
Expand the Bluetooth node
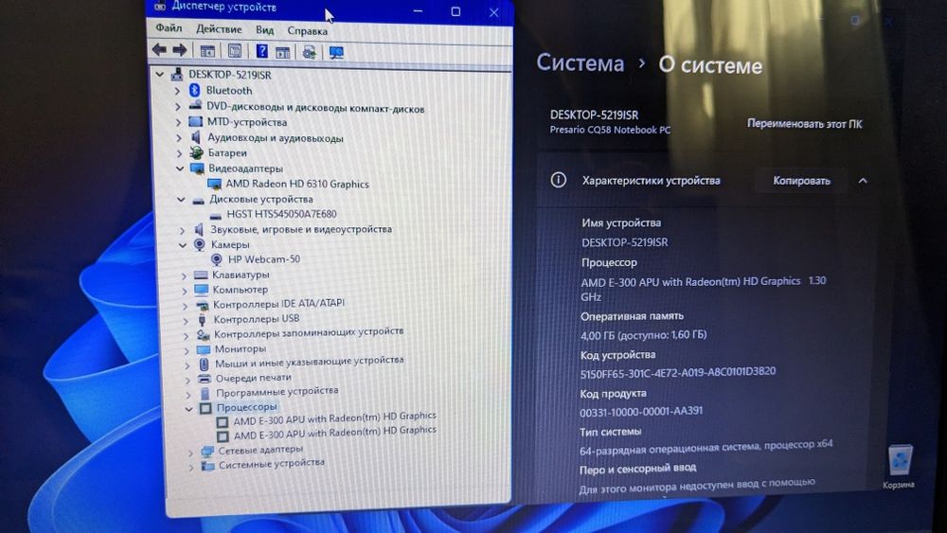(177, 91)
